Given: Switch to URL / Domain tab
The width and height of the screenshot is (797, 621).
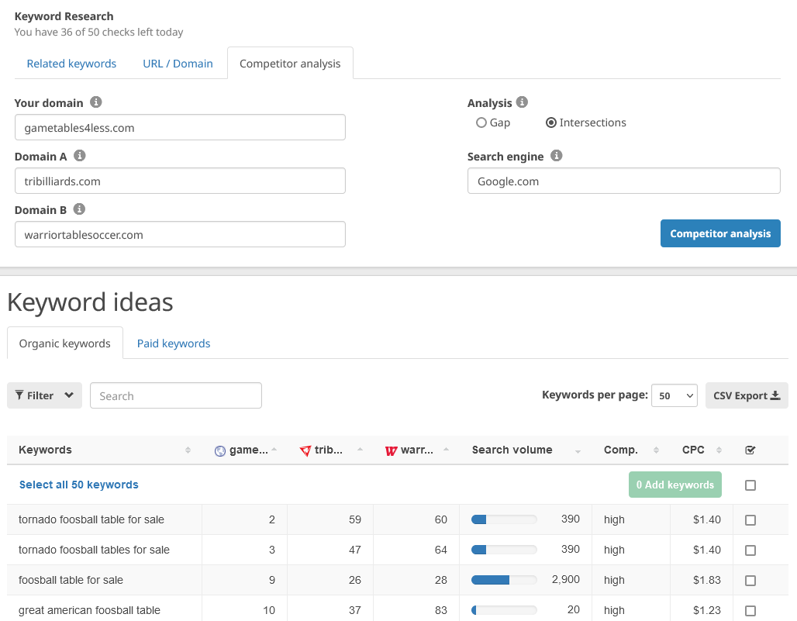Looking at the screenshot, I should point(178,64).
